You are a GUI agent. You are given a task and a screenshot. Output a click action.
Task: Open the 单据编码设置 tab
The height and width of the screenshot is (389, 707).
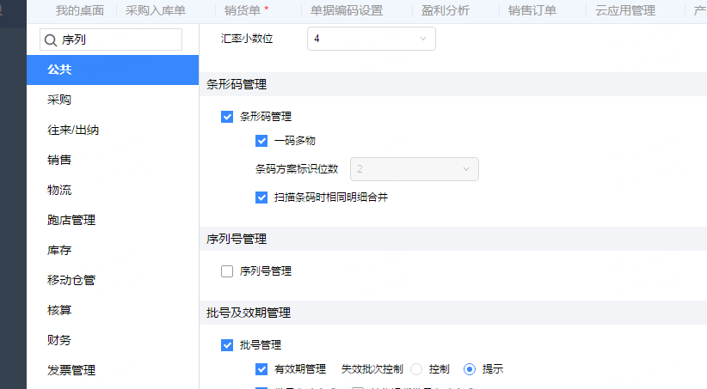point(347,10)
